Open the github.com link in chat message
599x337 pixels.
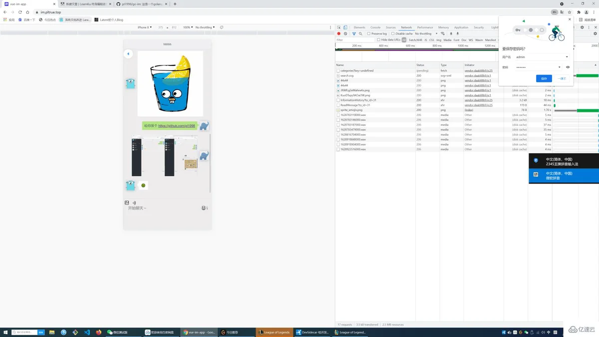click(177, 126)
